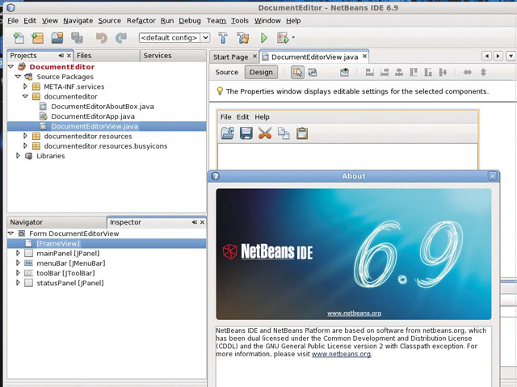This screenshot has width=517, height=387.
Task: Expand the Libraries node
Action: pos(18,156)
